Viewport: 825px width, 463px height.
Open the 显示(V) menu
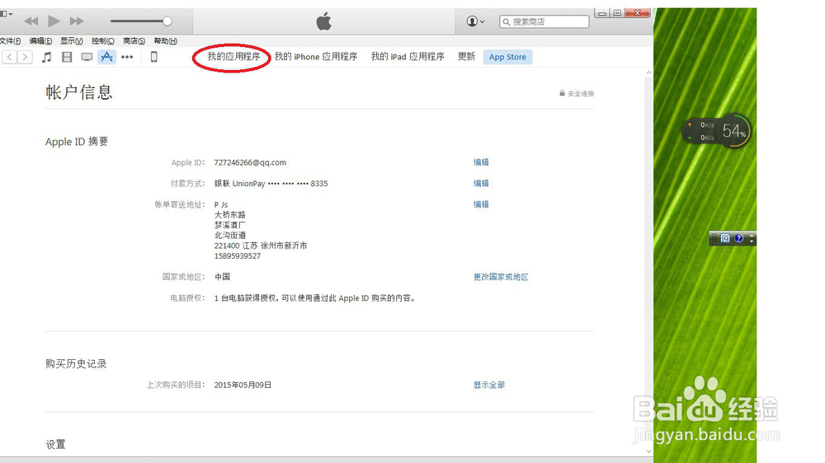pos(71,41)
